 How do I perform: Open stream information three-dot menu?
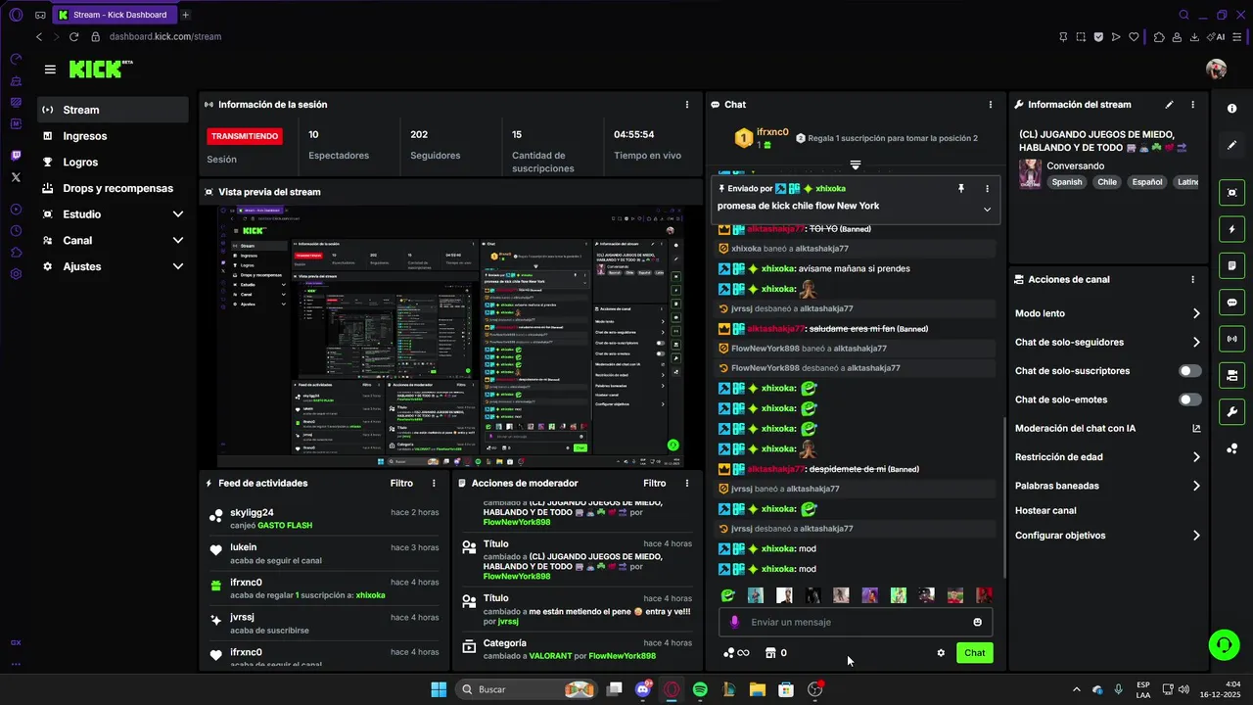1192,104
